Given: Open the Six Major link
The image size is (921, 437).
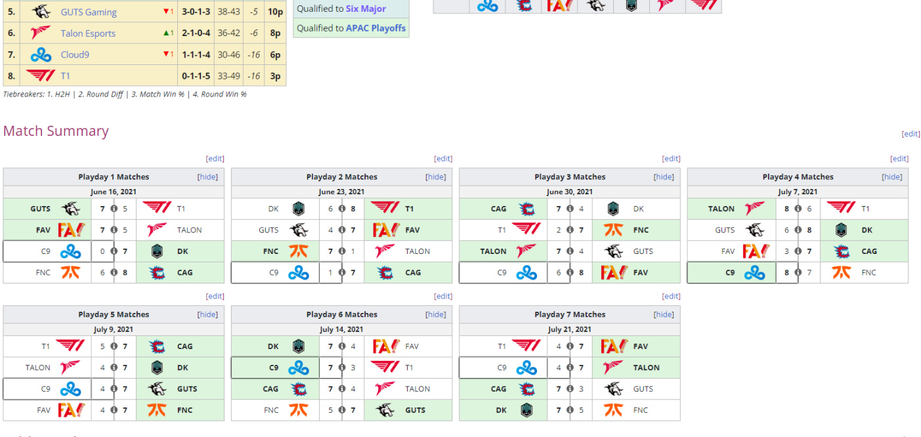Looking at the screenshot, I should (366, 9).
